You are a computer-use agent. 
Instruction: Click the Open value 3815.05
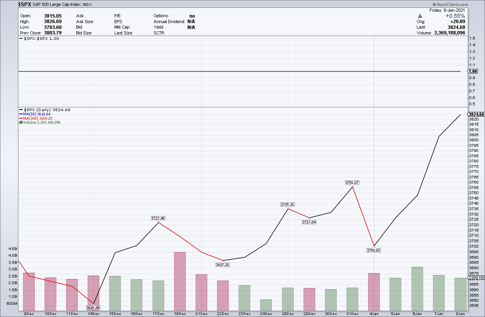53,16
